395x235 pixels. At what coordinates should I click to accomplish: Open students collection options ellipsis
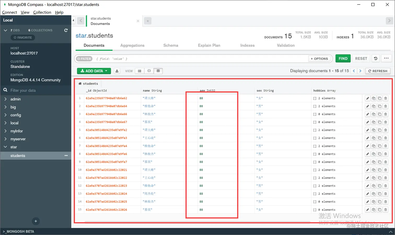pyautogui.click(x=66, y=156)
